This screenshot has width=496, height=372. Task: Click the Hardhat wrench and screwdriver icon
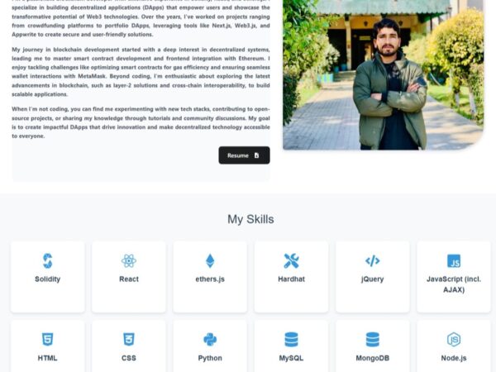pos(291,261)
